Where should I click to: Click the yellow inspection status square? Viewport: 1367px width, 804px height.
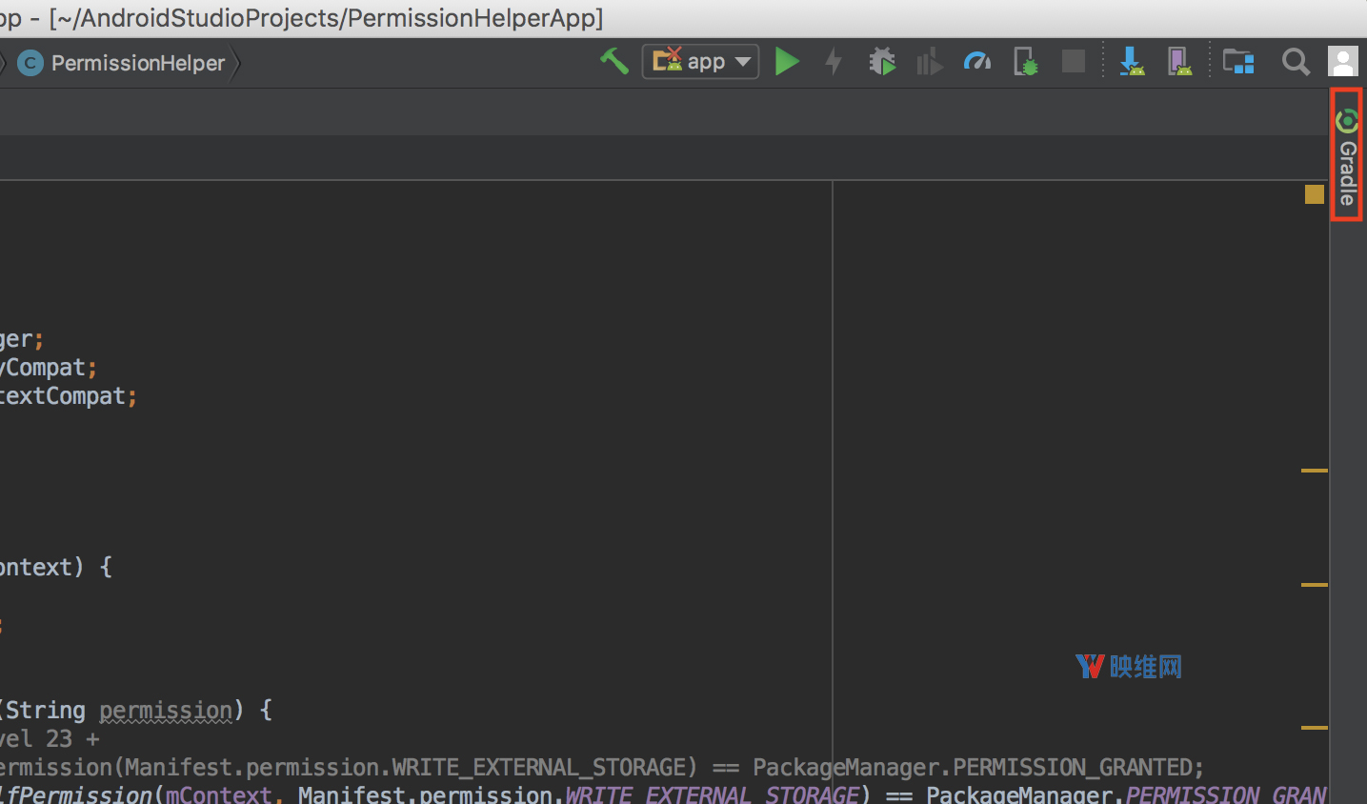1315,194
